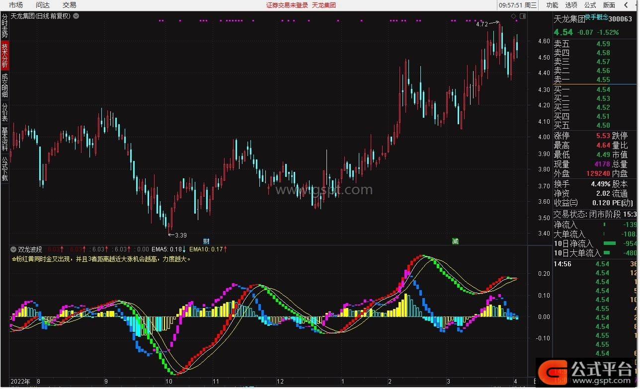Switch to 分时走势 sidebar tab
This screenshot has width=640, height=389.
click(4, 26)
